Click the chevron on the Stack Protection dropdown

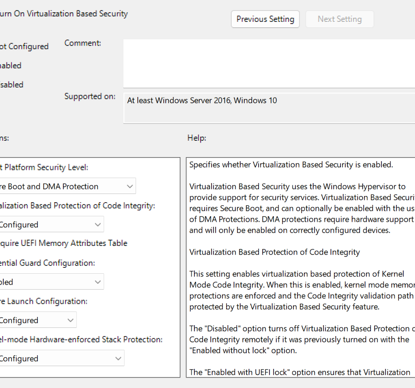[x=118, y=358]
